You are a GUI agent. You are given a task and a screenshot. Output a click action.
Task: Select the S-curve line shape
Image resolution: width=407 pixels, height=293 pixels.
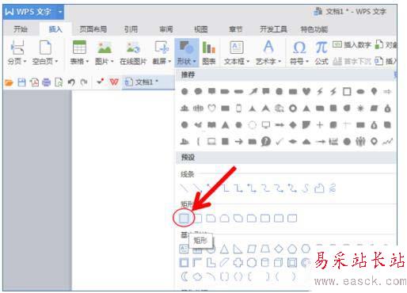(306, 188)
